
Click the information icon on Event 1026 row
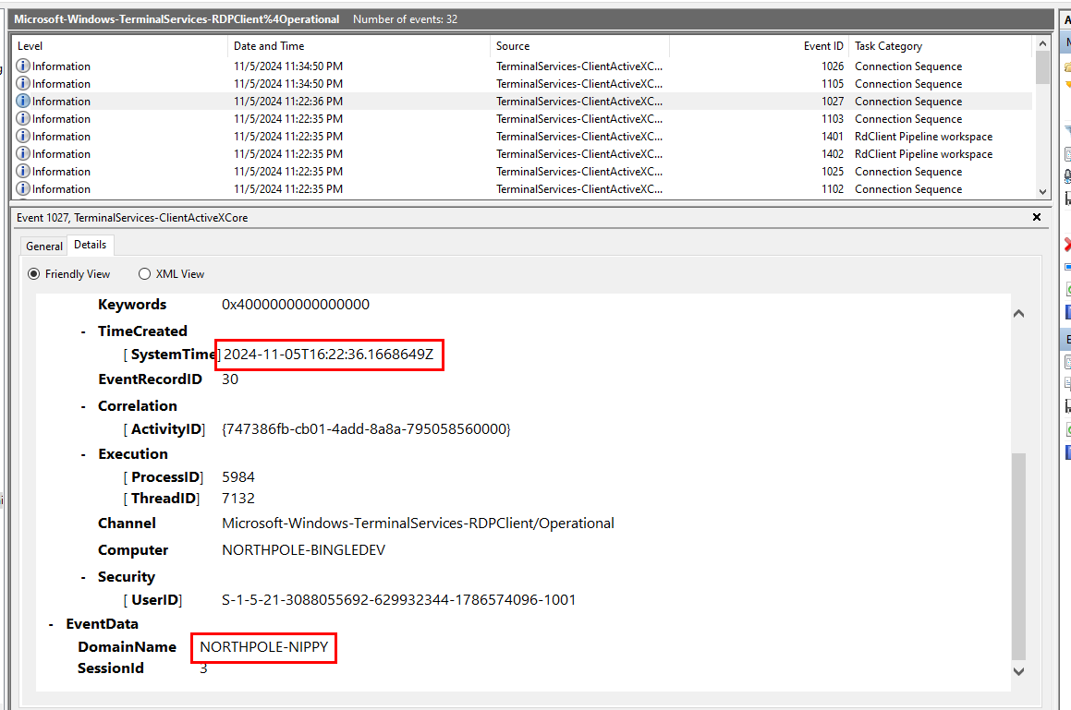[23, 66]
